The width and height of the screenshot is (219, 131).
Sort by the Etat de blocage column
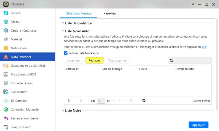pyautogui.click(x=119, y=69)
